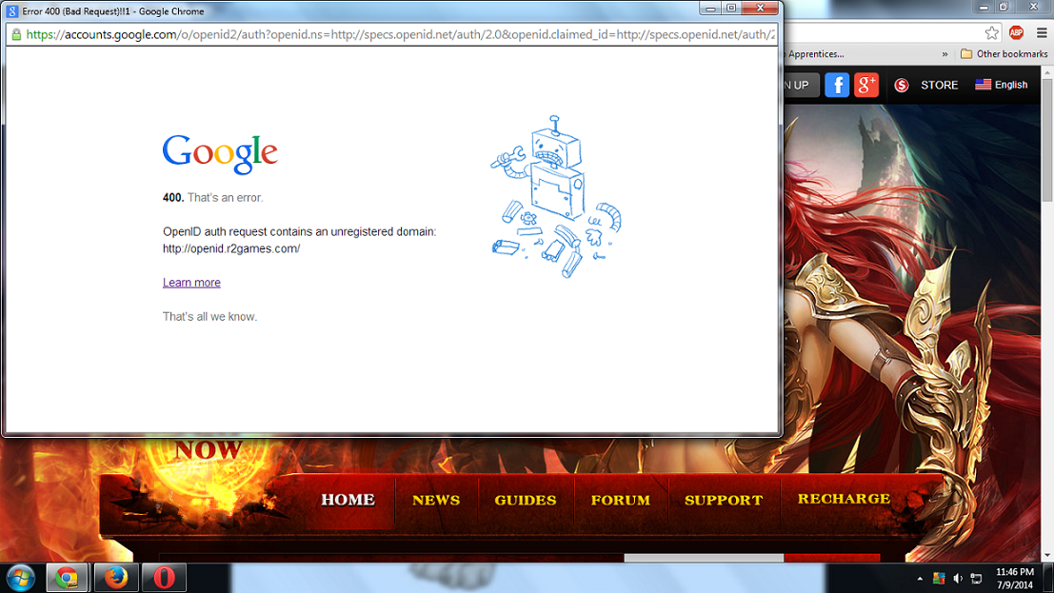This screenshot has width=1054, height=593.
Task: Click the Facebook login icon
Action: tap(837, 85)
